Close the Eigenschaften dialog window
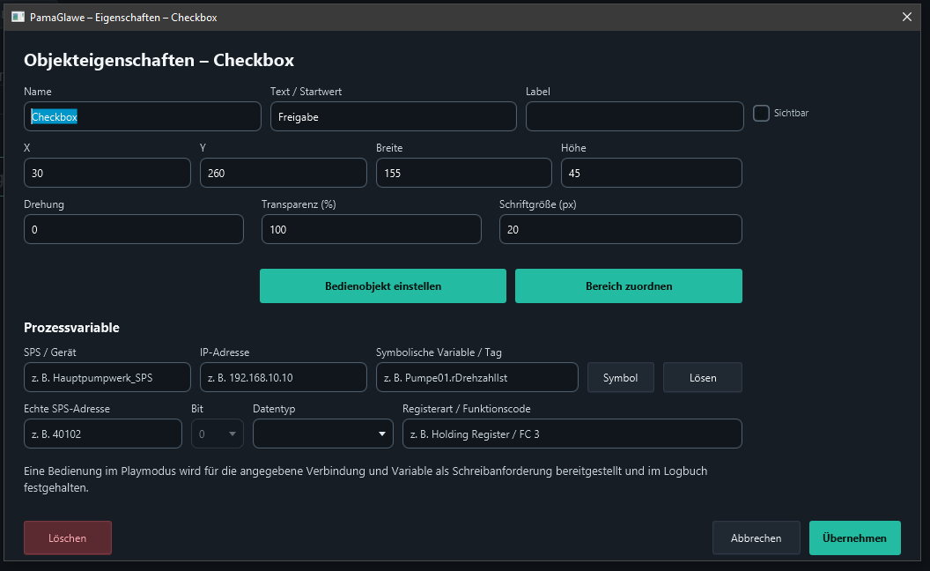Viewport: 930px width, 571px height. [907, 18]
